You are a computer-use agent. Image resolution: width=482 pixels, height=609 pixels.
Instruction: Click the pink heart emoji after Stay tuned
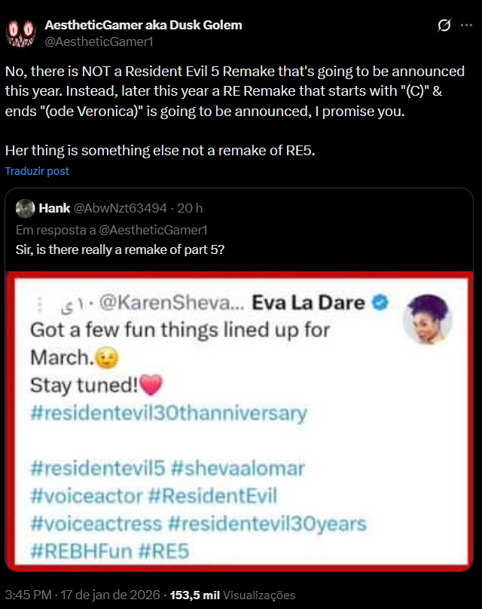click(x=151, y=385)
